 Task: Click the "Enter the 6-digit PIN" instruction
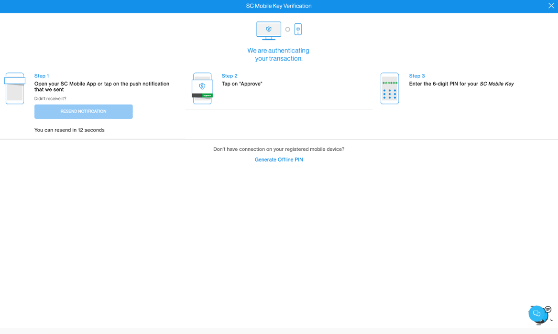461,84
